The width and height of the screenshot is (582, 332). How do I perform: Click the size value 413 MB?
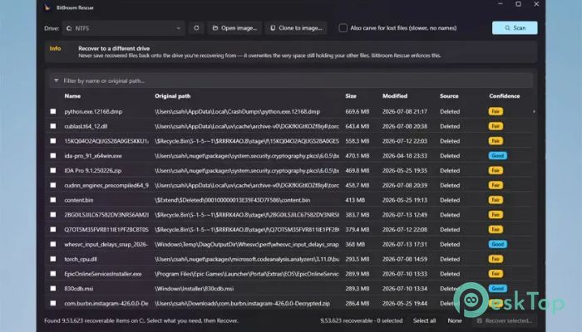355,200
